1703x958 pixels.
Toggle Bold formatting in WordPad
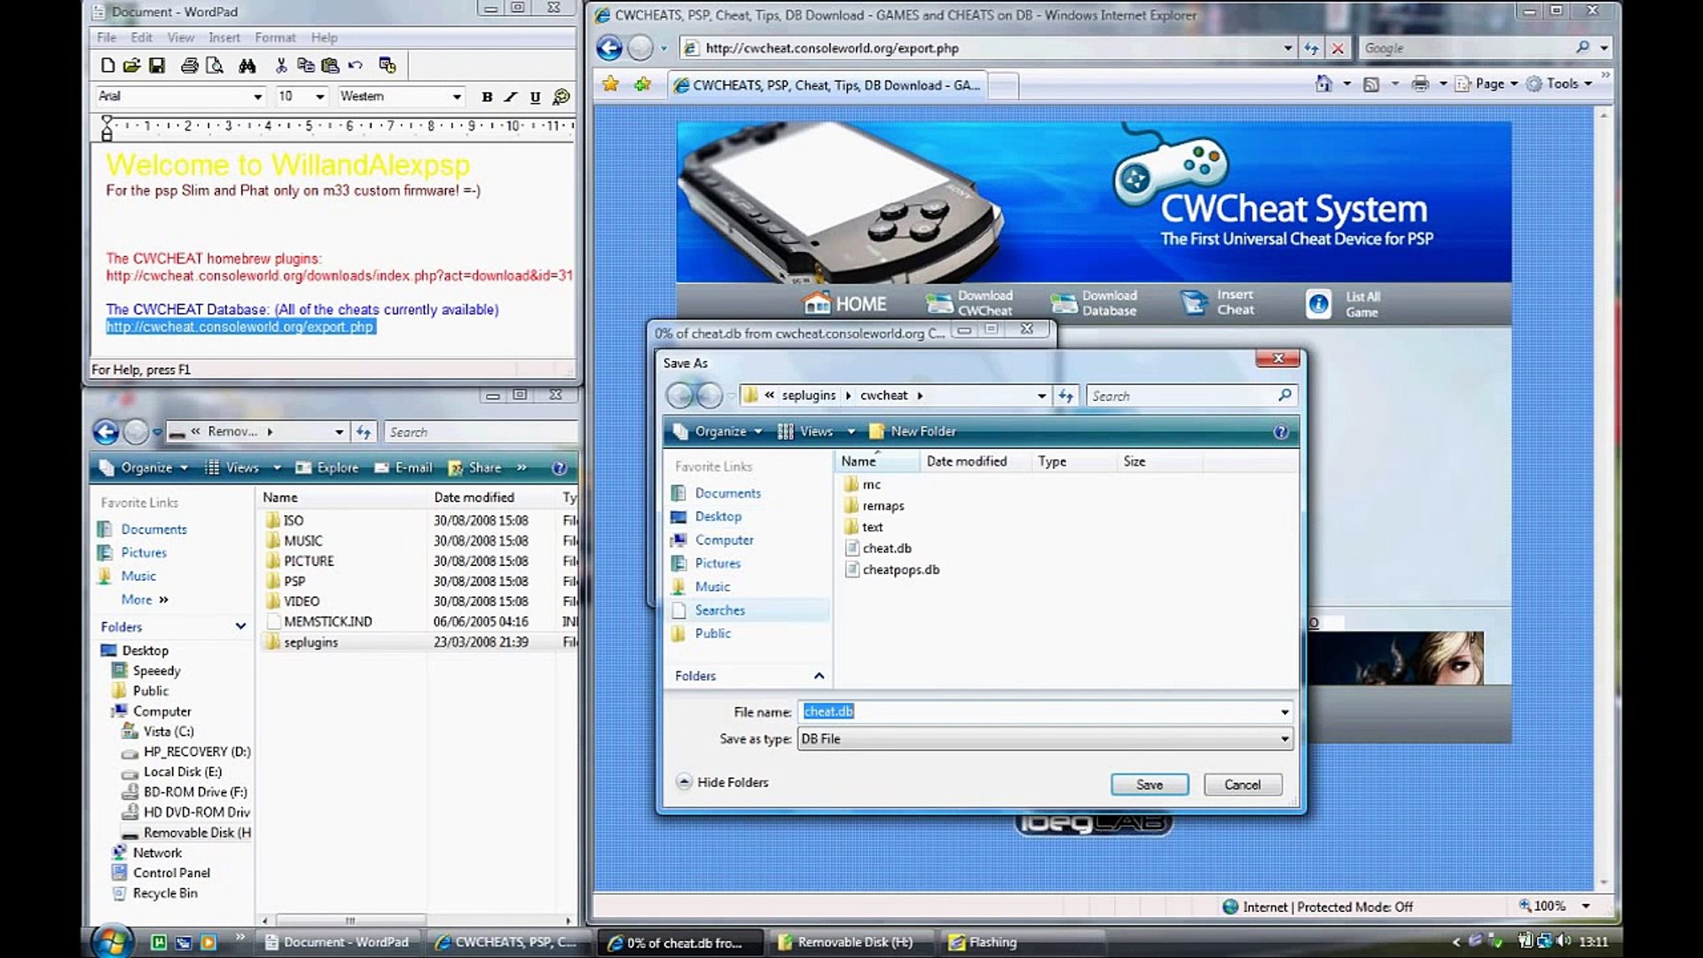(x=487, y=97)
